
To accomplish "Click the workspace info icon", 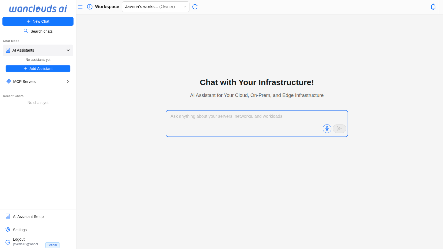I will point(90,7).
